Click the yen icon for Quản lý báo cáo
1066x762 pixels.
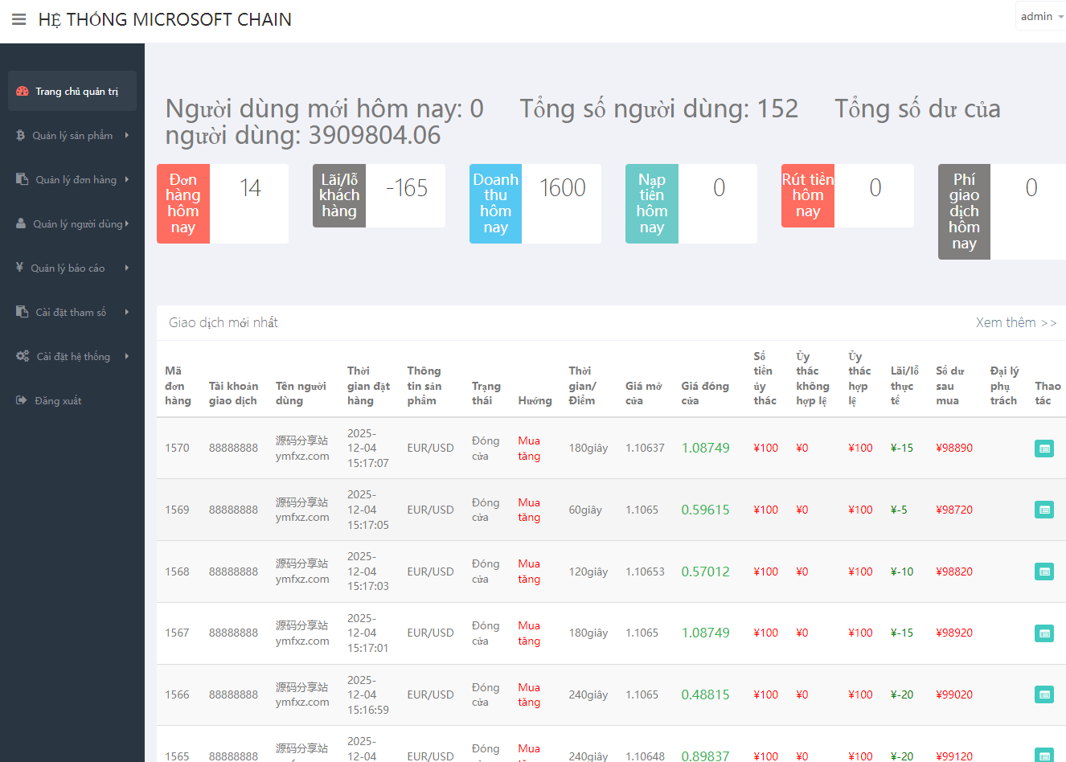[20, 268]
